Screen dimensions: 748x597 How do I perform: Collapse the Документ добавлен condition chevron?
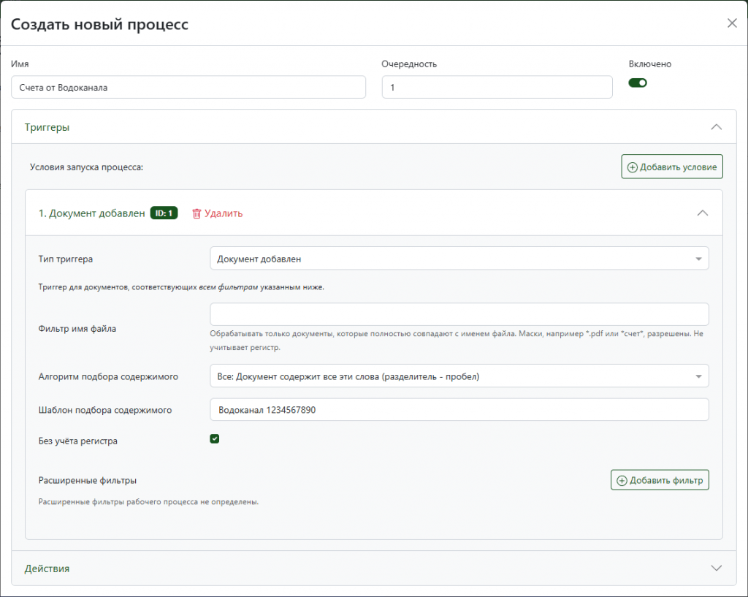[703, 213]
